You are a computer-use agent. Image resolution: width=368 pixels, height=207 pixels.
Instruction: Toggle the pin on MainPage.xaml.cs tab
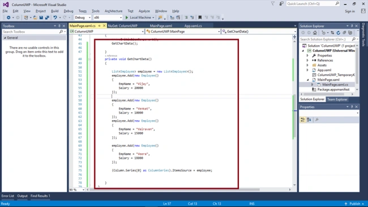(x=99, y=26)
